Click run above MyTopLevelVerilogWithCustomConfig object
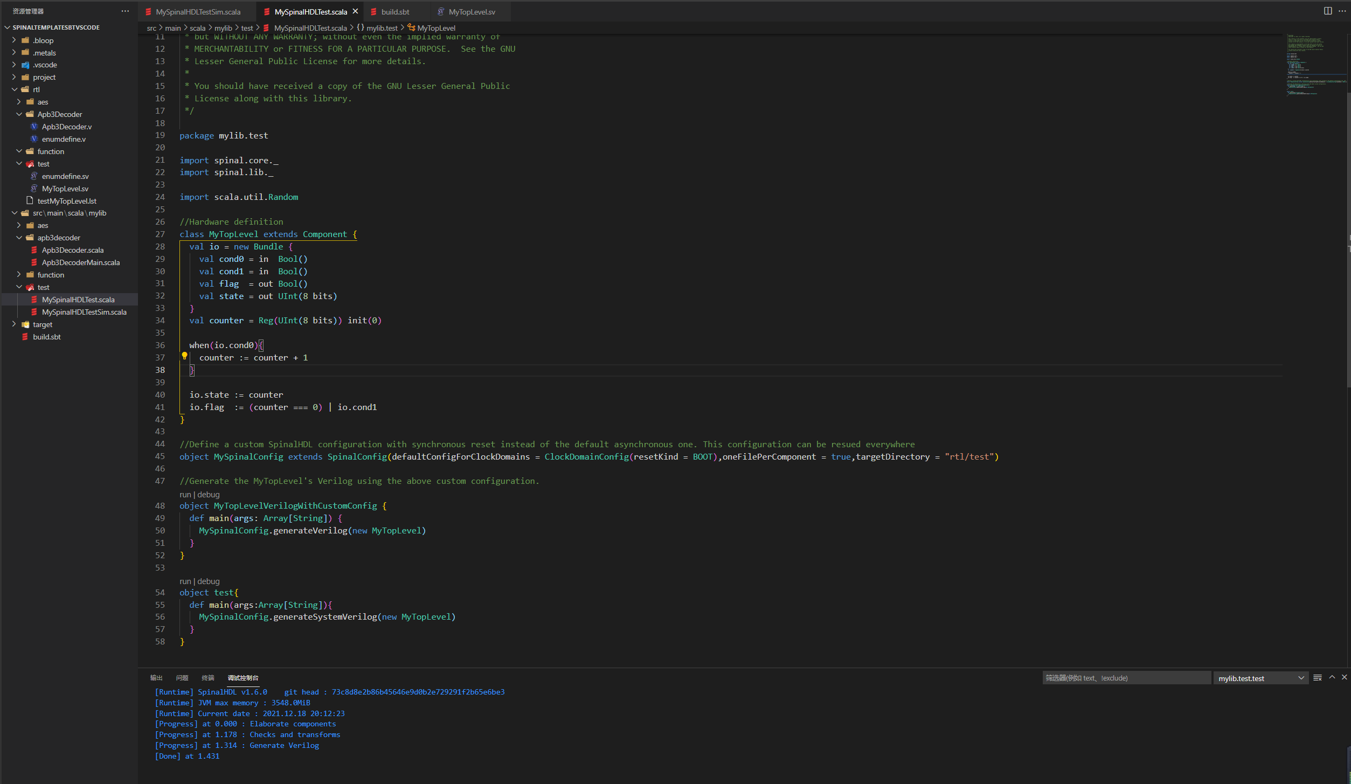This screenshot has height=784, width=1351. coord(185,495)
